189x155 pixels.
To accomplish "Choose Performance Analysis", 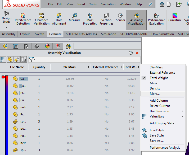I will tap(163, 148).
